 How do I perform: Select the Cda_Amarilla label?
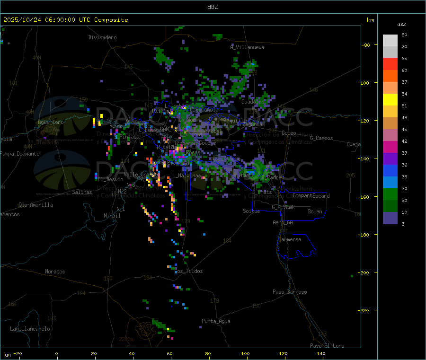(x=35, y=205)
